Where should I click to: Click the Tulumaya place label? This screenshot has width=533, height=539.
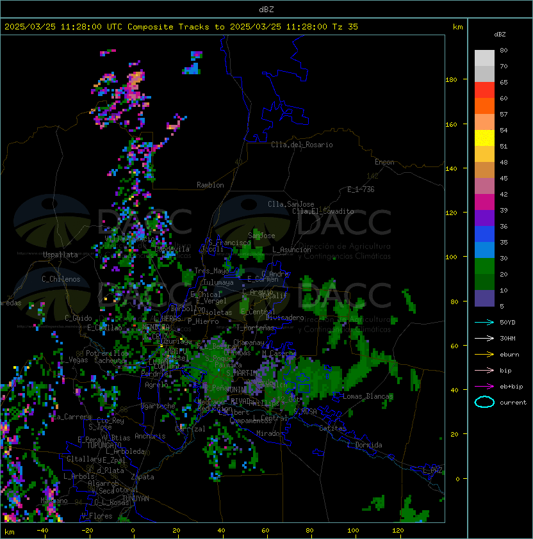click(218, 282)
